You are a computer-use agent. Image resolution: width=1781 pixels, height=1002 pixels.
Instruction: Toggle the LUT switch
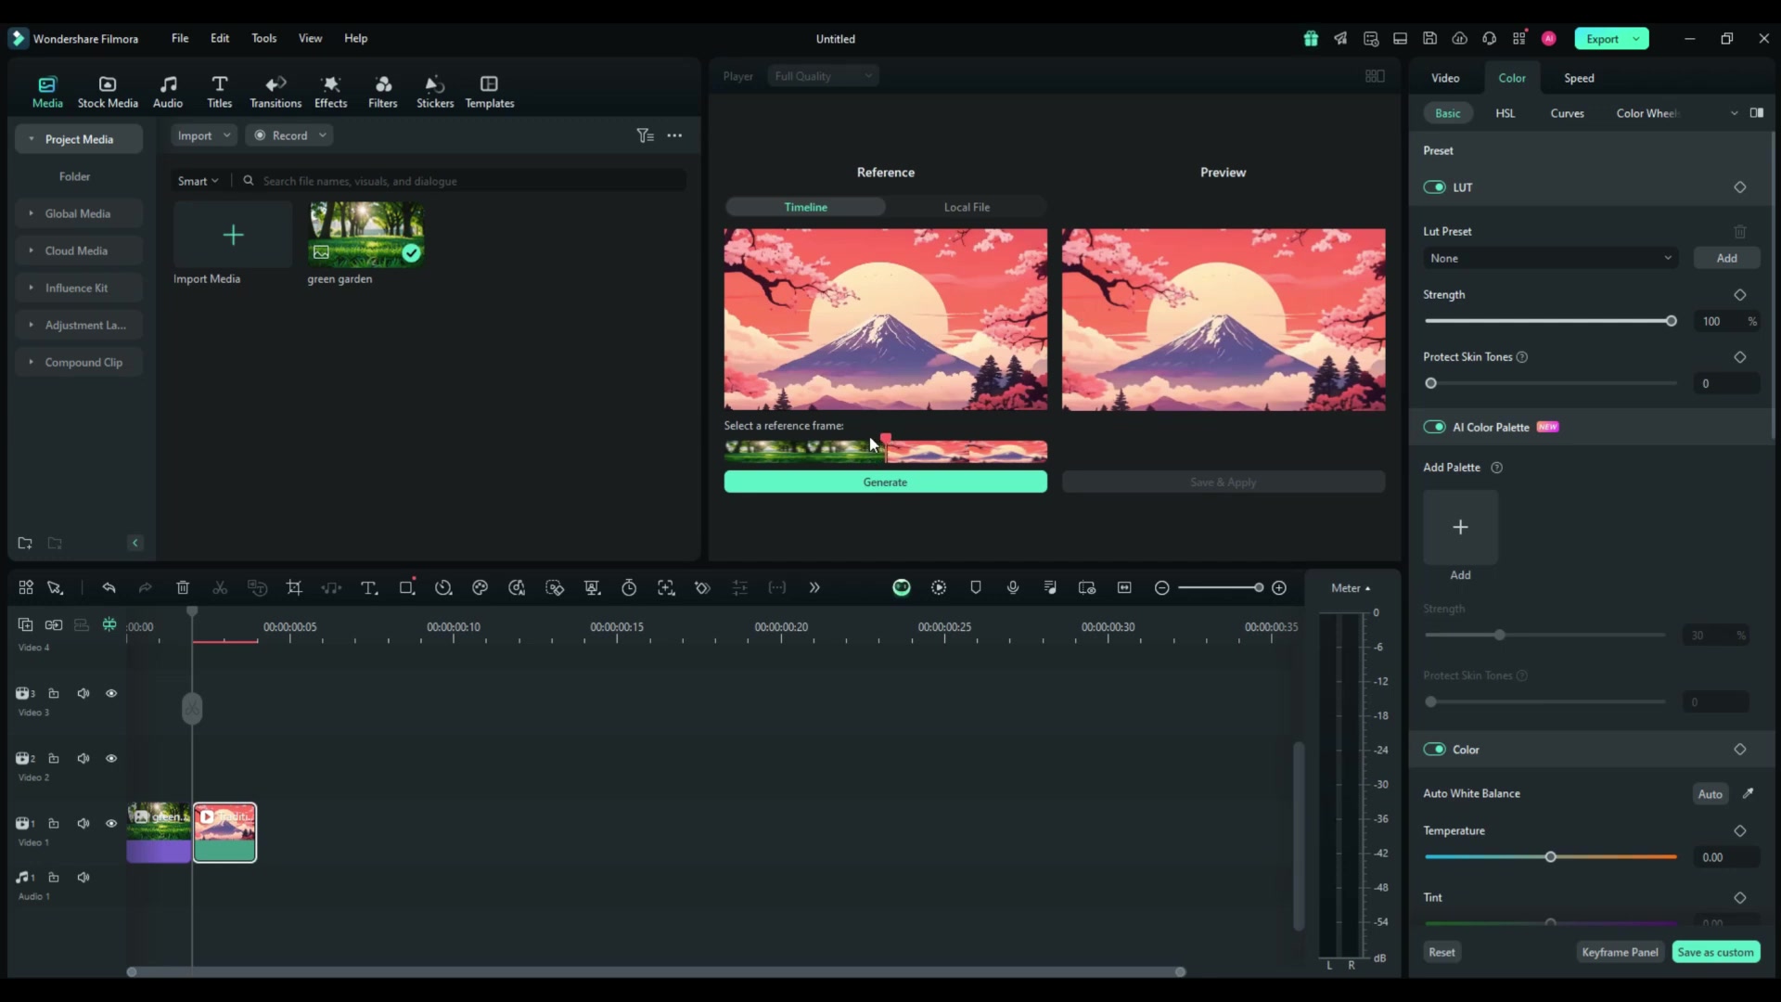click(x=1434, y=187)
